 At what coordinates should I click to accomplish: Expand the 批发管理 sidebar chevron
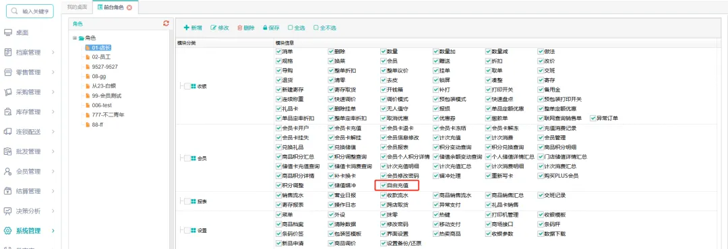(53, 151)
